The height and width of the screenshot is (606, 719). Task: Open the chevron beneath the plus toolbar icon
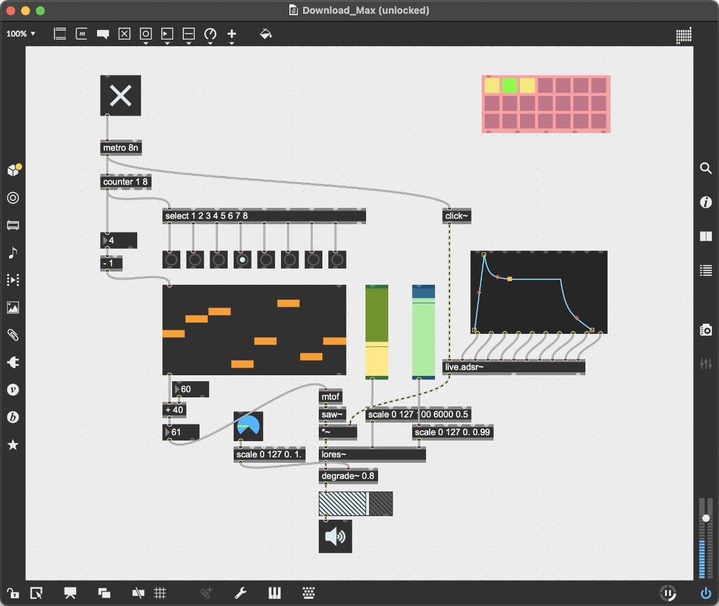click(x=232, y=44)
